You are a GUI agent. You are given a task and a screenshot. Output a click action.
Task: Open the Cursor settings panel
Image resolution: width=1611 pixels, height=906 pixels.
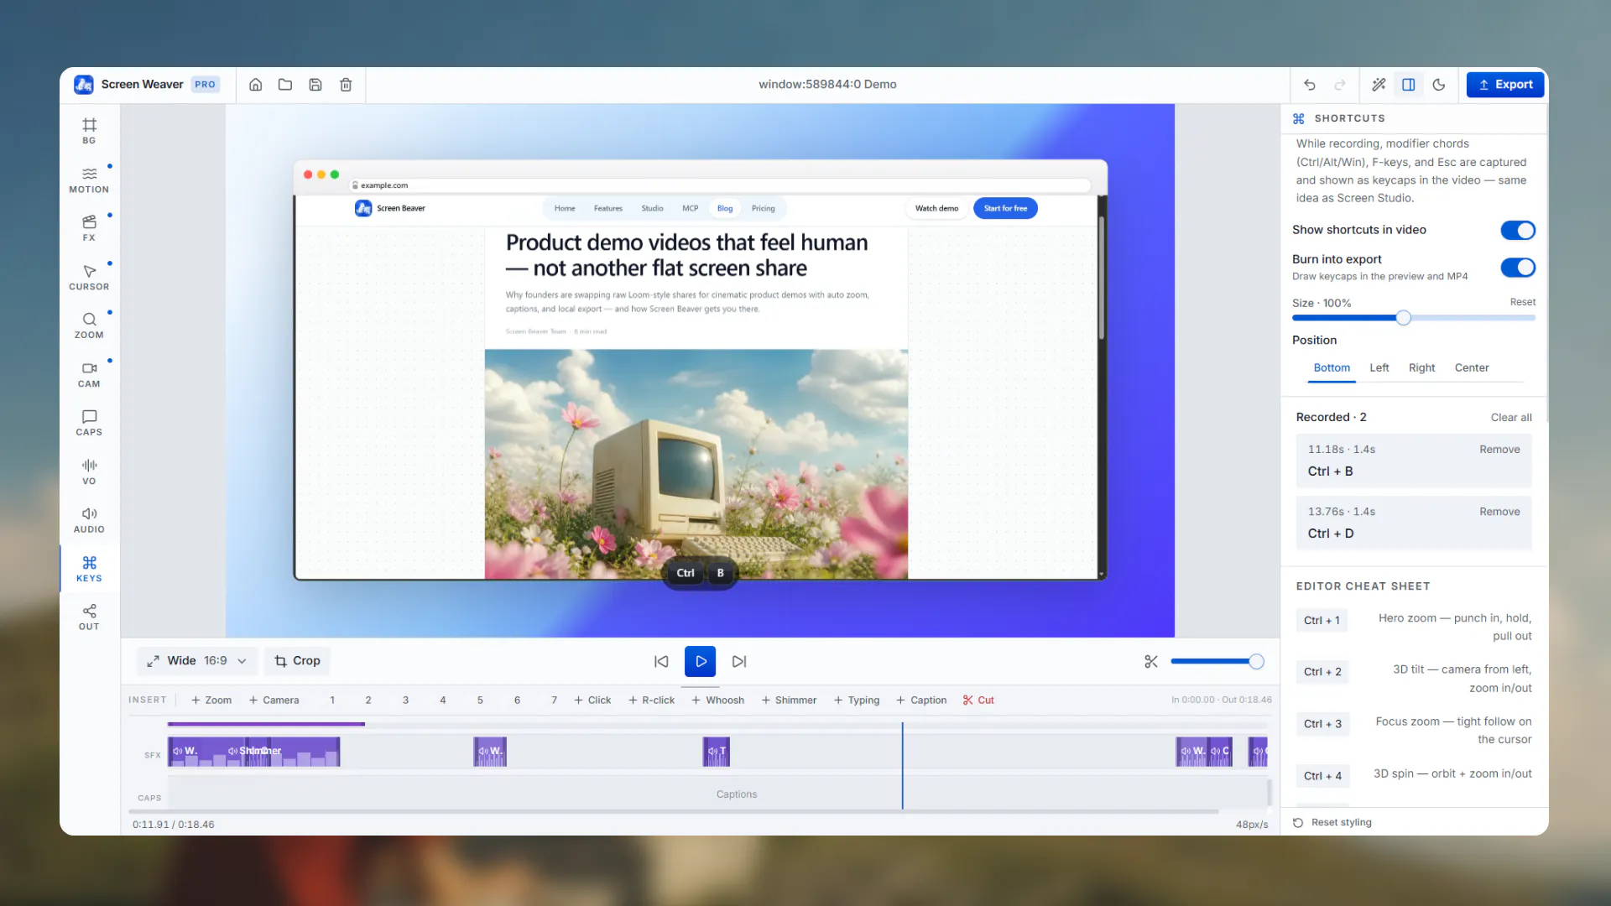tap(89, 277)
